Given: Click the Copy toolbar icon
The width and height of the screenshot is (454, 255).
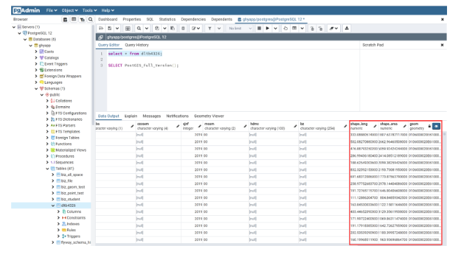Looking at the screenshot, I should (x=157, y=29).
